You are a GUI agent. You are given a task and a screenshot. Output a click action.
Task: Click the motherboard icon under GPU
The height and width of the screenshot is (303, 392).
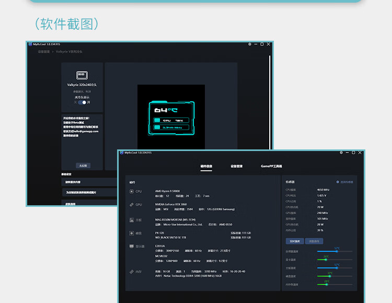coord(132,220)
